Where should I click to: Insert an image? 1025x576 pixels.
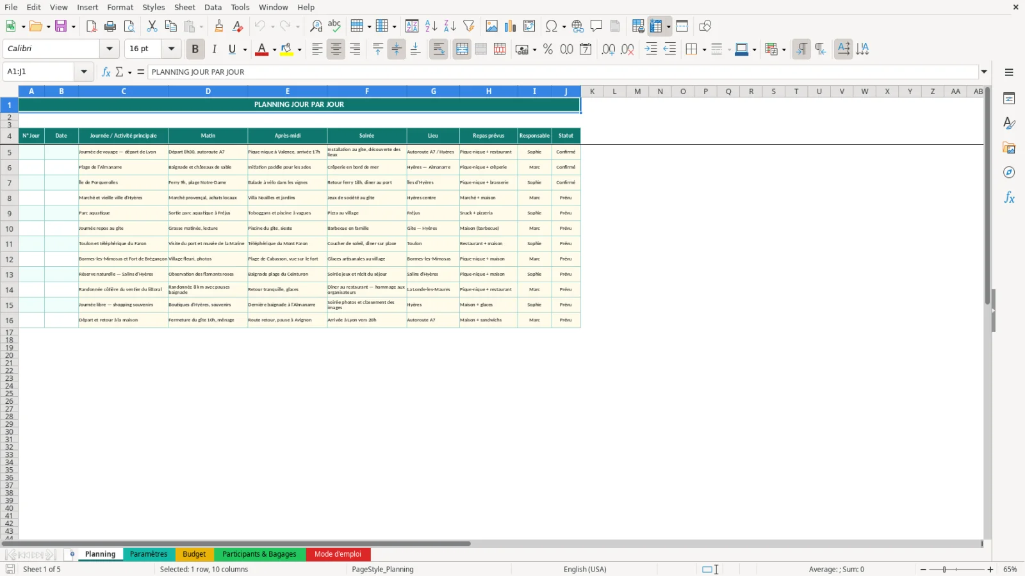(491, 26)
